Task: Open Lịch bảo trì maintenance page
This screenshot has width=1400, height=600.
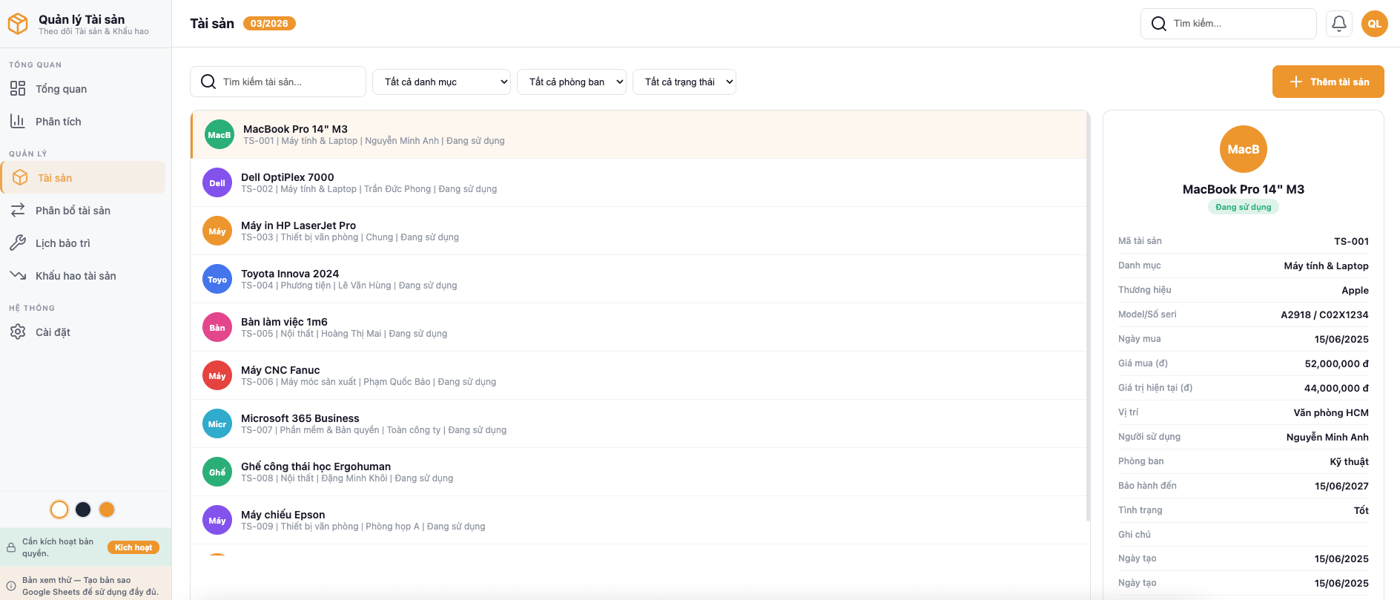Action: tap(62, 243)
